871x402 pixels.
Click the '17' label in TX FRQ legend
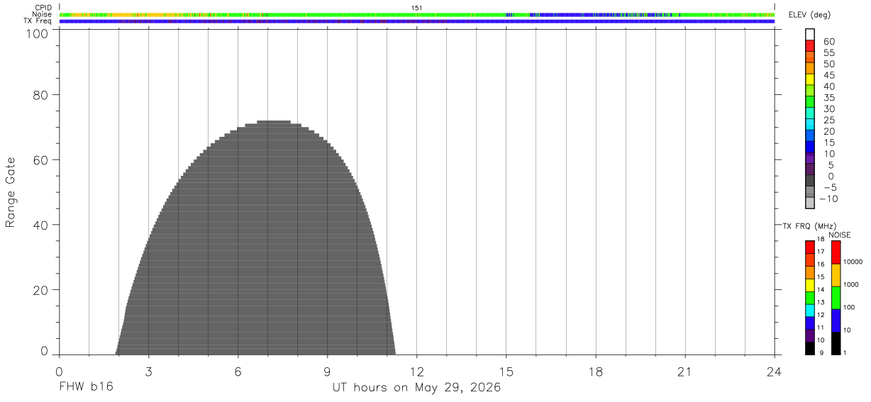(821, 252)
